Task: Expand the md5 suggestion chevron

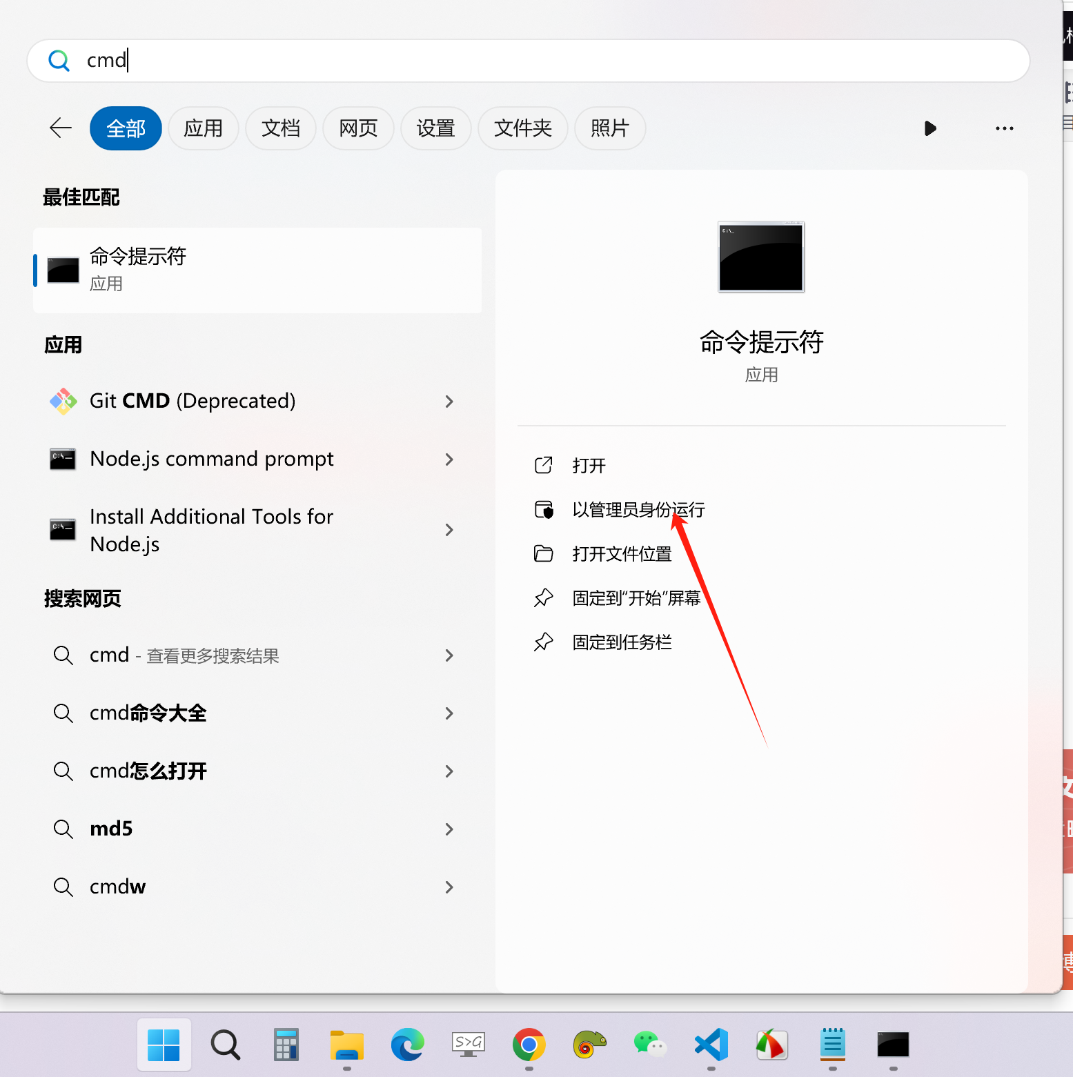Action: click(x=449, y=829)
